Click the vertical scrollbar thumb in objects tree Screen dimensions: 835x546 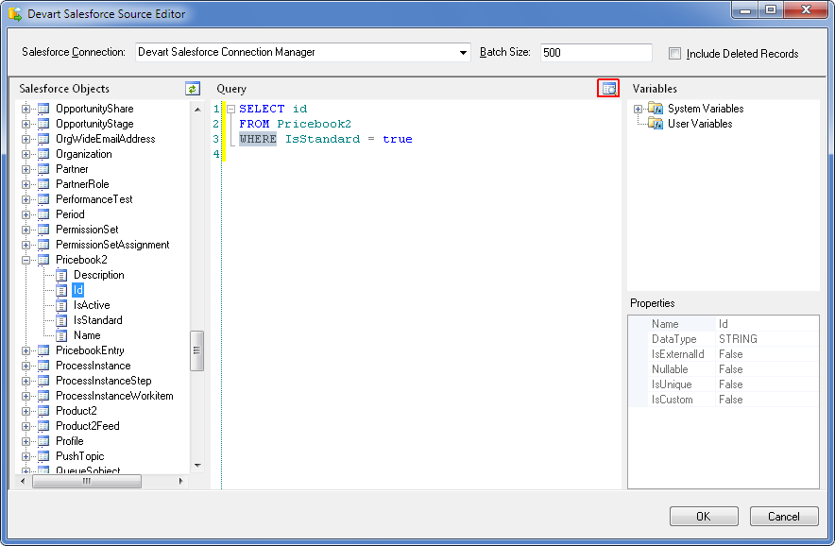click(196, 350)
